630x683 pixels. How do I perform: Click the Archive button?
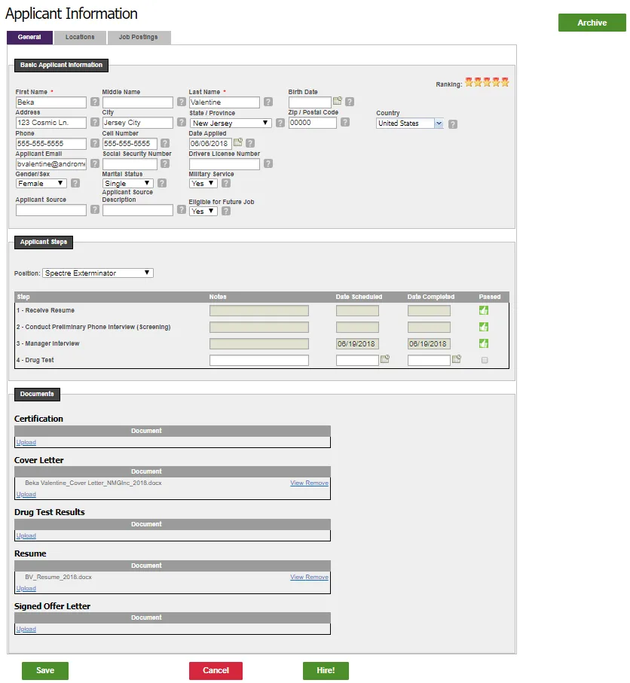click(592, 23)
